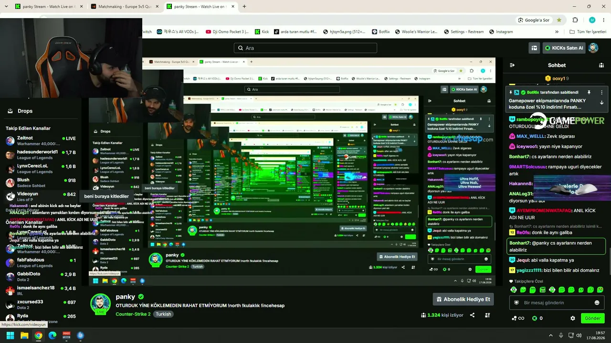Open the Dji Osmo Pocket 3 bookmark
This screenshot has height=343, width=611.
[x=227, y=32]
